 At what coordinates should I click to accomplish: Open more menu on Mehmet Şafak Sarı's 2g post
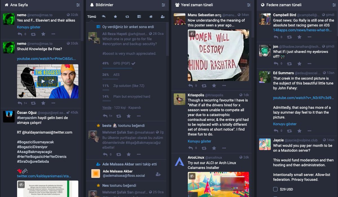[x=139, y=154]
